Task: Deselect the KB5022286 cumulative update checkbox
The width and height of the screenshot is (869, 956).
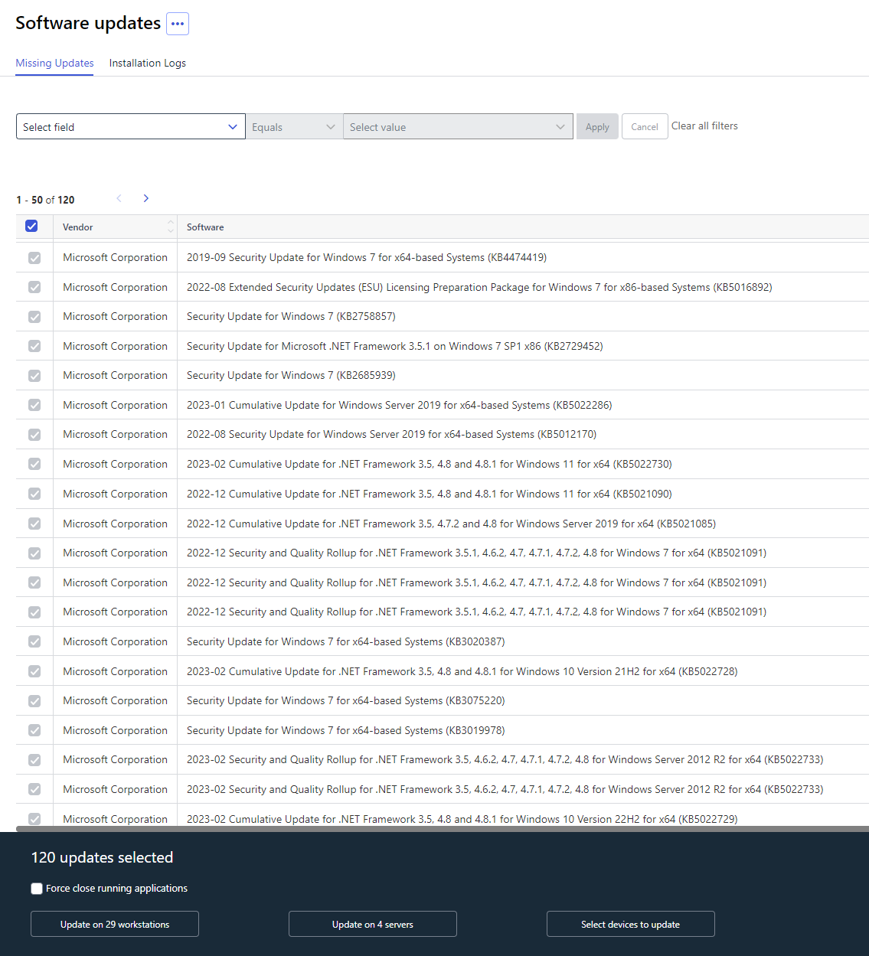Action: click(34, 406)
